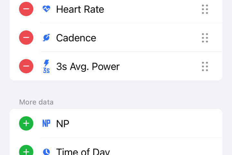
Task: Delete 3s Avg. Power using red minus
Action: click(x=26, y=66)
